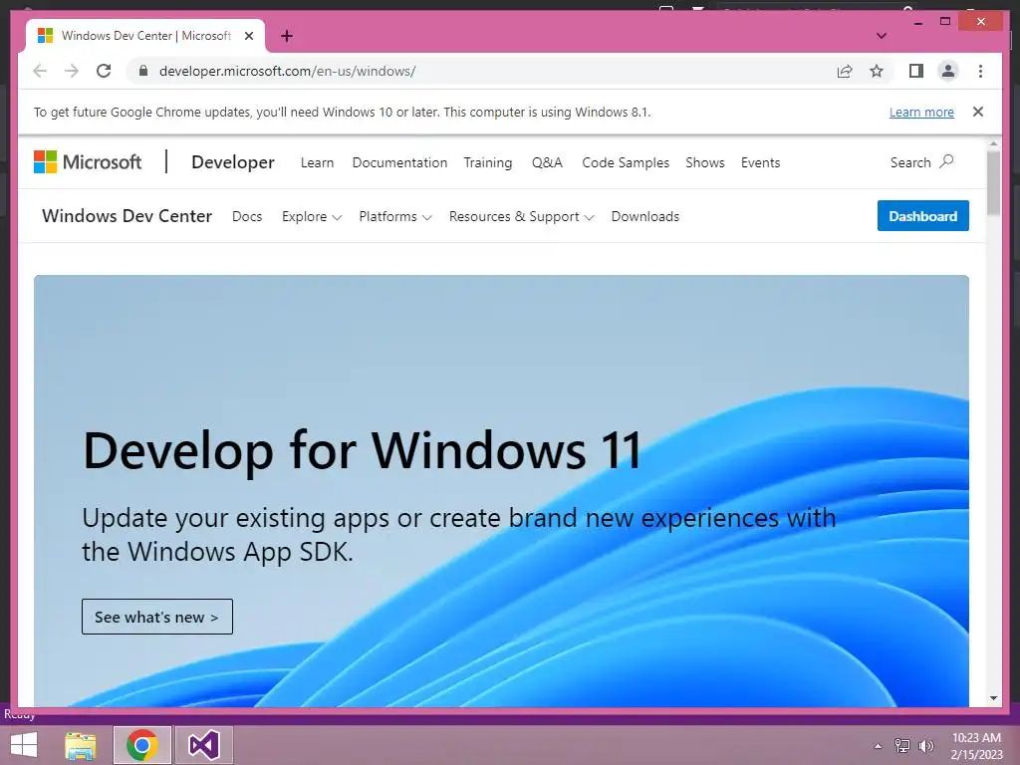Click the Microsoft logo
The image size is (1020, 765).
pyautogui.click(x=88, y=162)
